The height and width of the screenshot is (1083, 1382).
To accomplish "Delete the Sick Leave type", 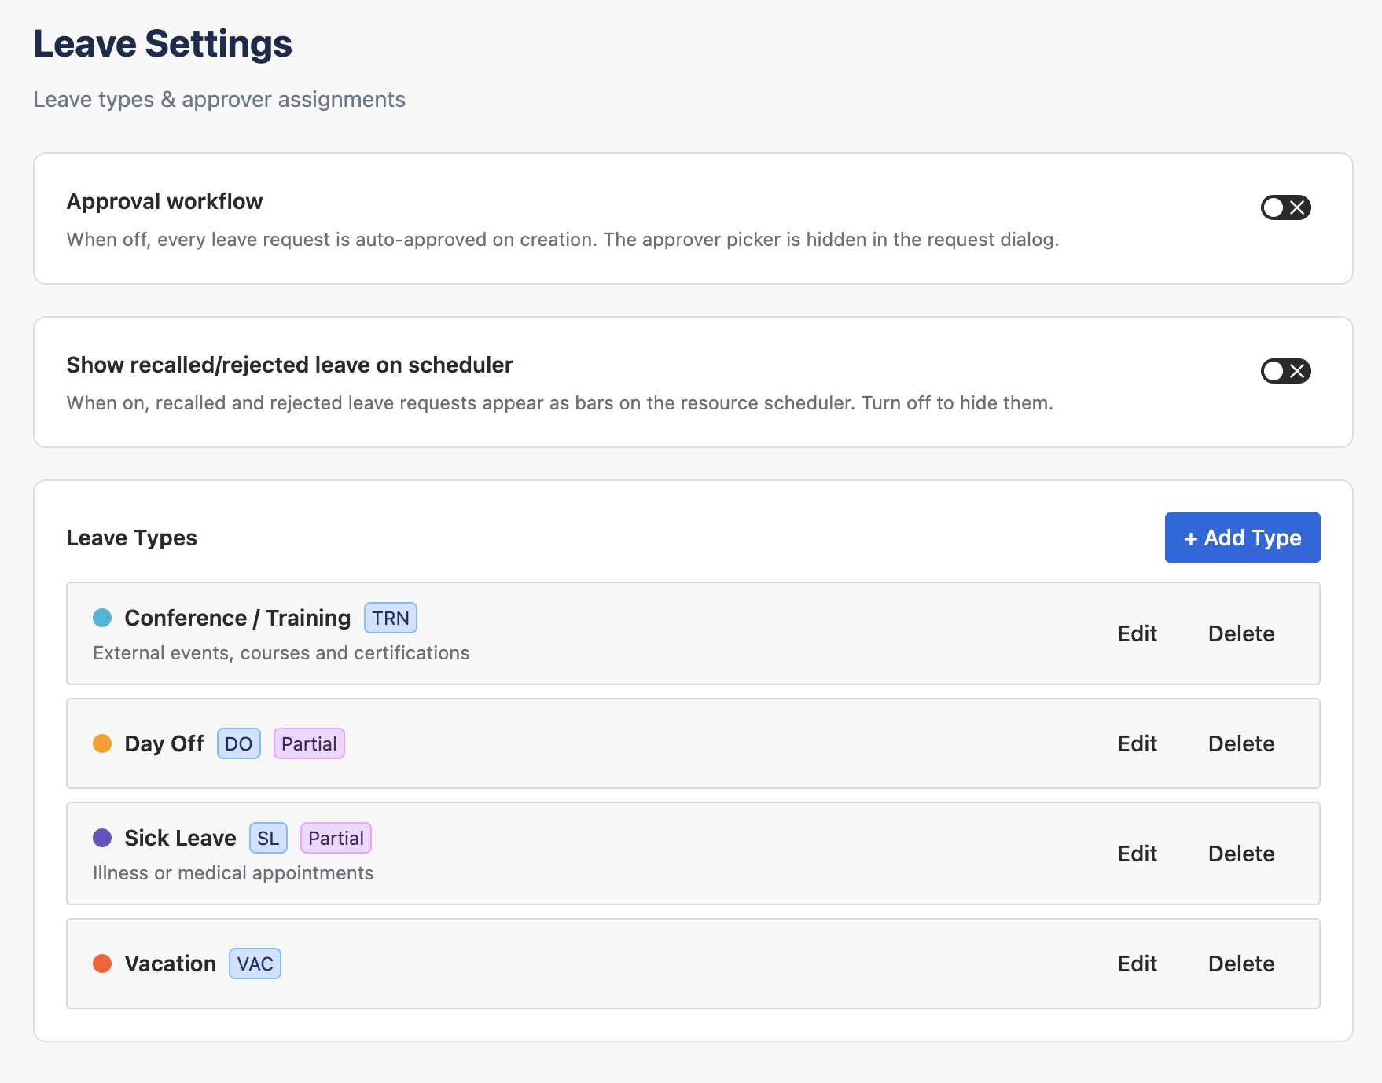I will (1241, 854).
